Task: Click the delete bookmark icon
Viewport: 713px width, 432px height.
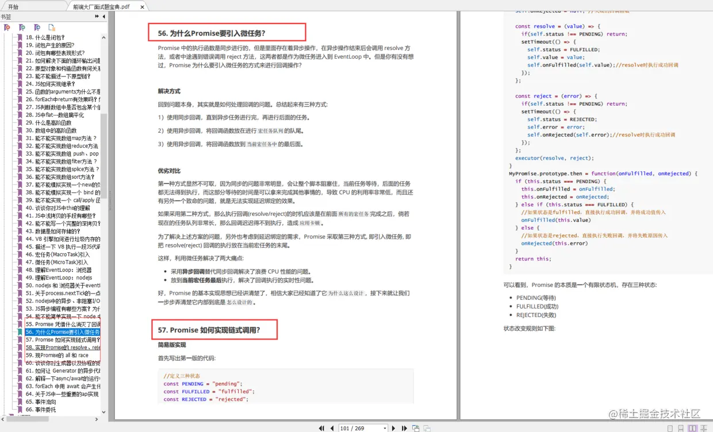Action: click(7, 27)
